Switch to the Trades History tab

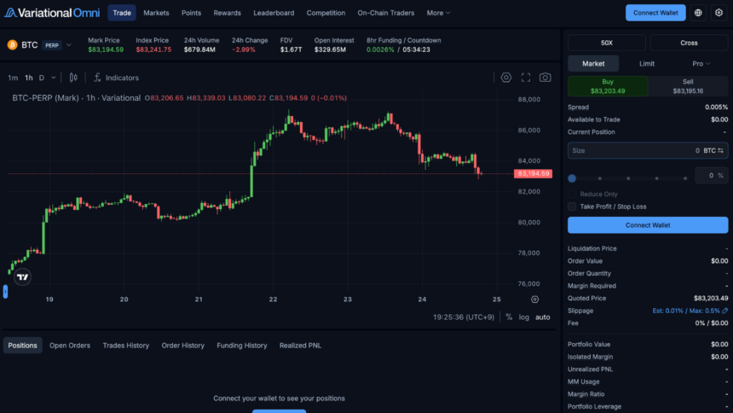tap(126, 345)
